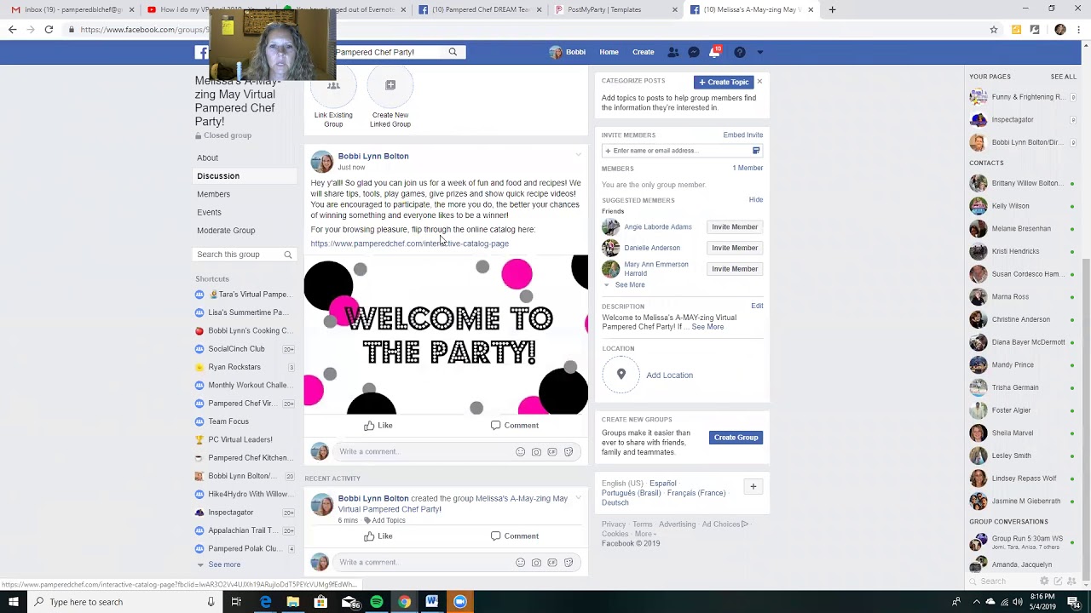Click Link Existing Group icon
This screenshot has width=1091, height=613.
(x=333, y=85)
